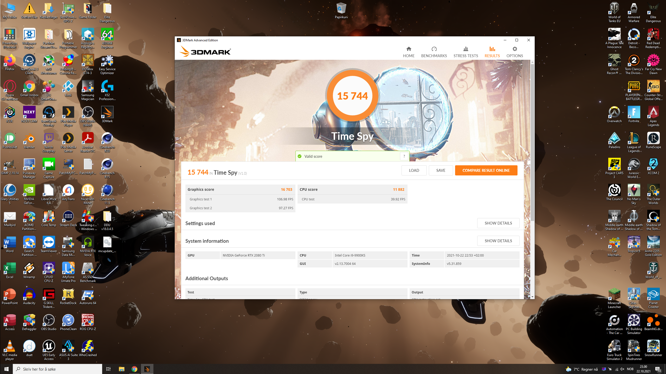Open MSI Afterburner desktop icon
The height and width of the screenshot is (374, 666).
pyautogui.click(x=49, y=64)
